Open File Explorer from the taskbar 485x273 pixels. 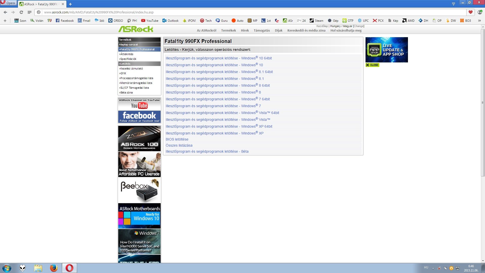[38, 268]
